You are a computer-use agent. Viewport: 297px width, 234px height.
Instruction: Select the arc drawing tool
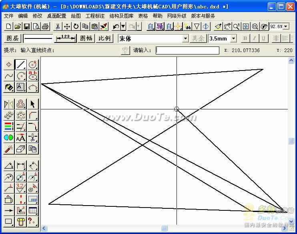(21, 76)
